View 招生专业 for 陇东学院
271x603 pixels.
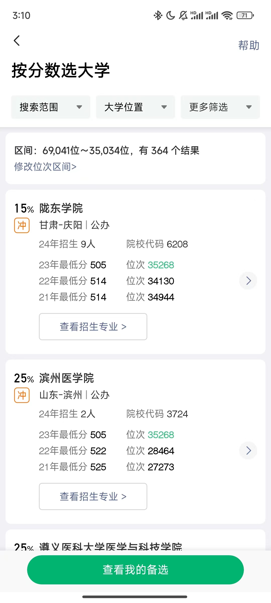[93, 327]
